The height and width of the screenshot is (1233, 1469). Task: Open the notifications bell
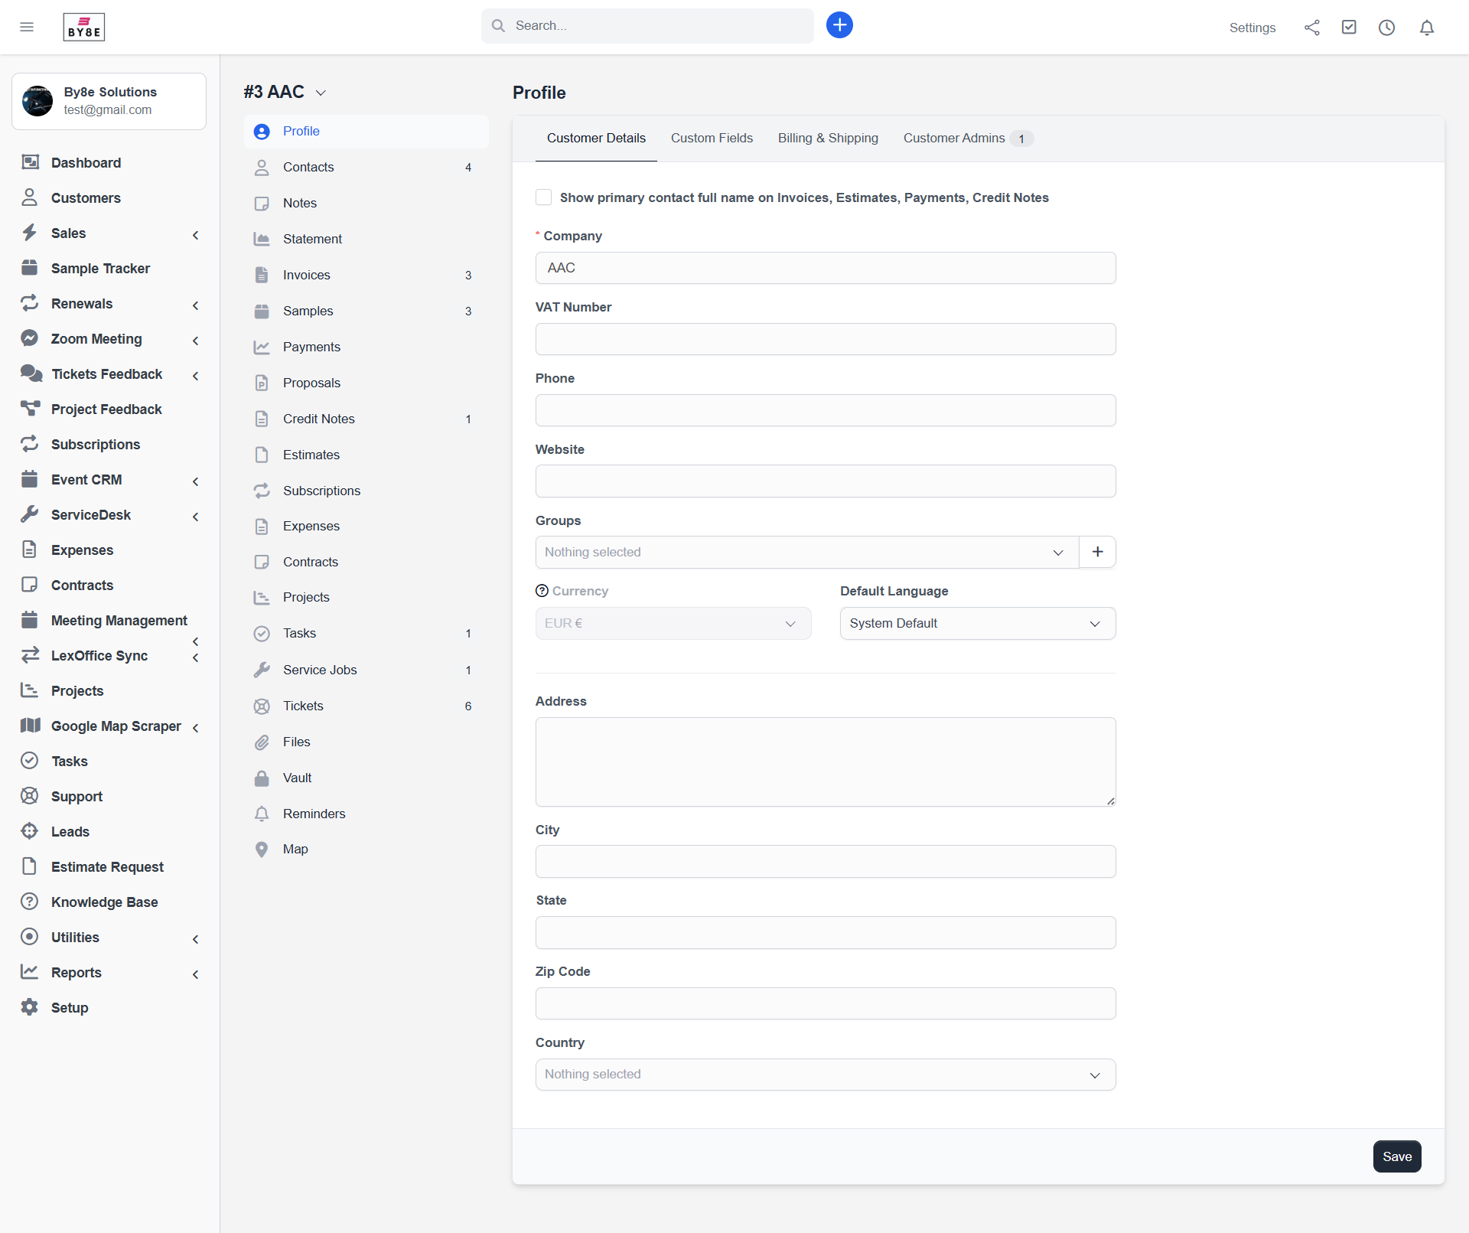click(1427, 27)
